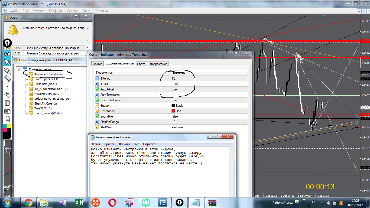Open the Сервис menu in MetaTrader
Viewport: 370px width, 208px height.
72,11
